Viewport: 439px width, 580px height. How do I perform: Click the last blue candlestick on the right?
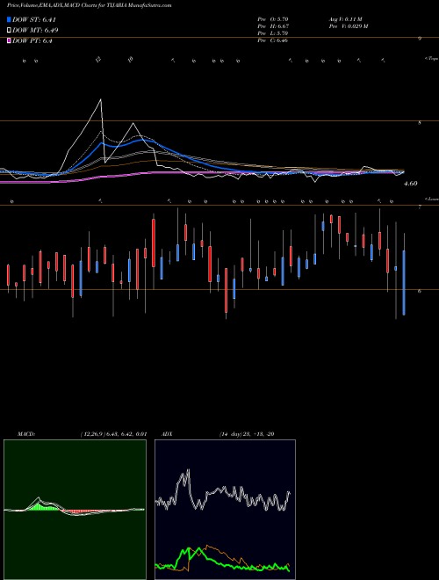[404, 283]
